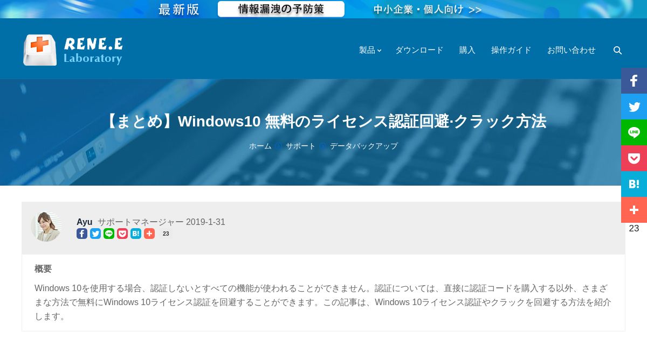Open the 購入 menu item
647x339 pixels.
[x=467, y=50]
